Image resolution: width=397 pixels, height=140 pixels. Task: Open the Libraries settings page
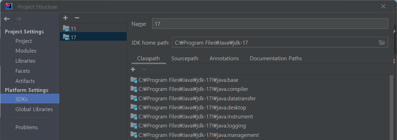coord(25,61)
